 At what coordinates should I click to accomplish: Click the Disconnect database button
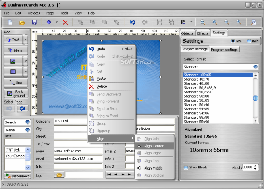tap(17, 176)
